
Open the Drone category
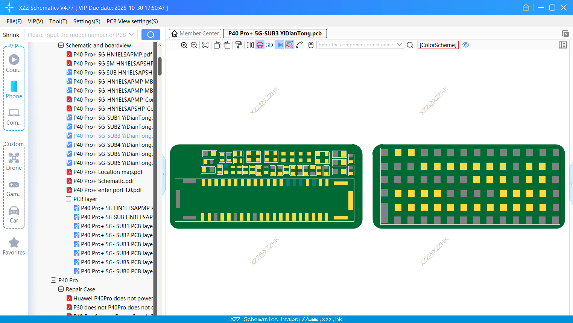[14, 161]
